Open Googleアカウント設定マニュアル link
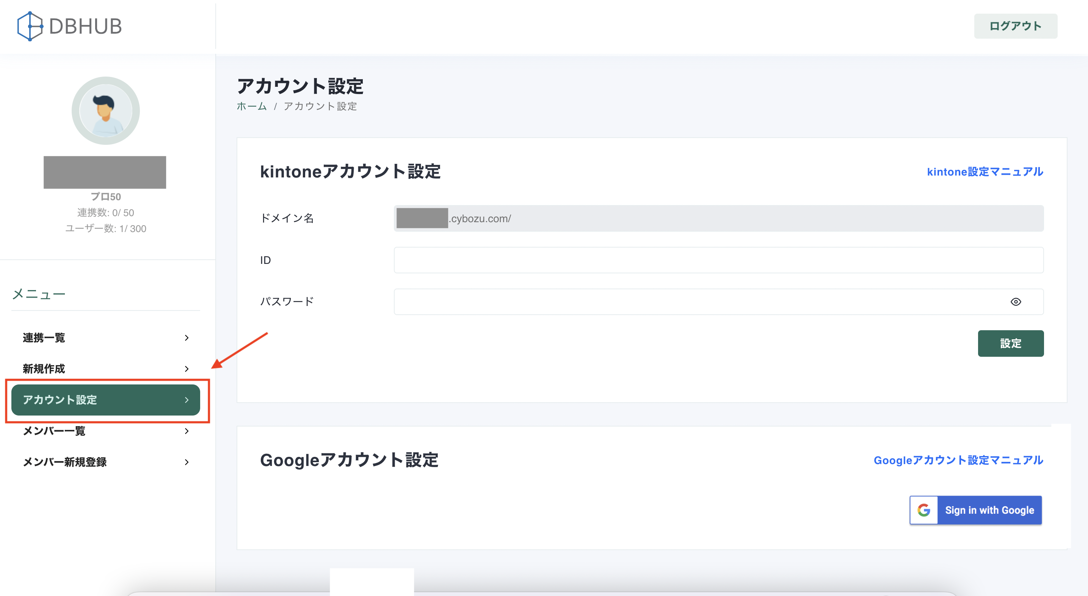 pyautogui.click(x=958, y=460)
